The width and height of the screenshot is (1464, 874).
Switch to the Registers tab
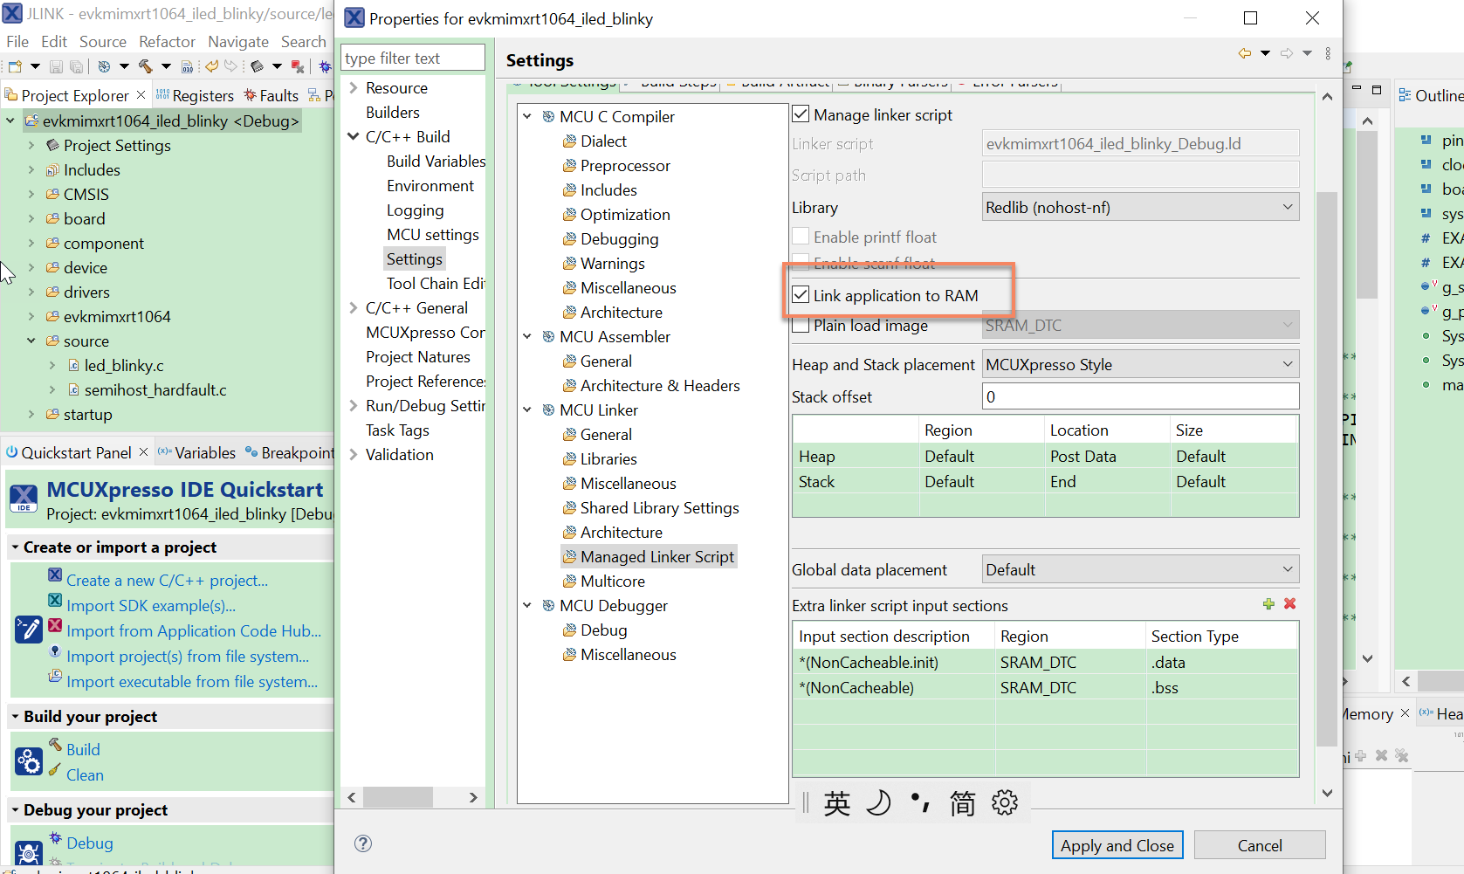pyautogui.click(x=194, y=95)
